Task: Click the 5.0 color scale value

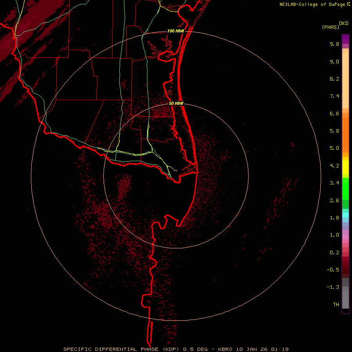Action: click(334, 148)
